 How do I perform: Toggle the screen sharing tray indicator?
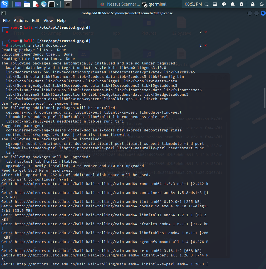[206, 4]
